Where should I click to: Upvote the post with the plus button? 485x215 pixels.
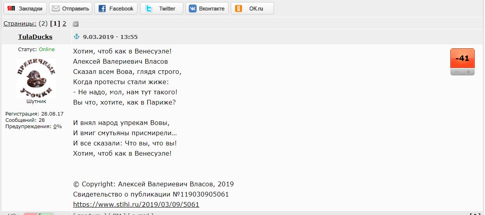pos(468,72)
